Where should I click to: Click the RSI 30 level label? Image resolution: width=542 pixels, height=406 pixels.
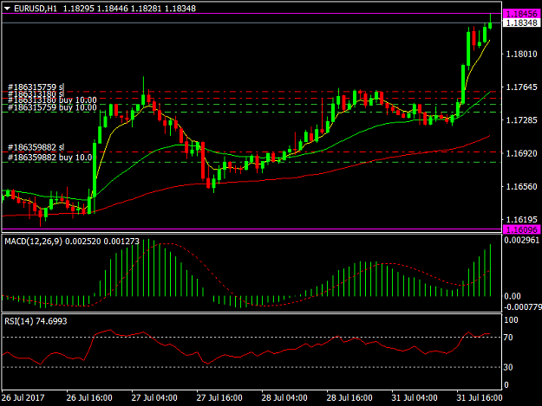508,367
